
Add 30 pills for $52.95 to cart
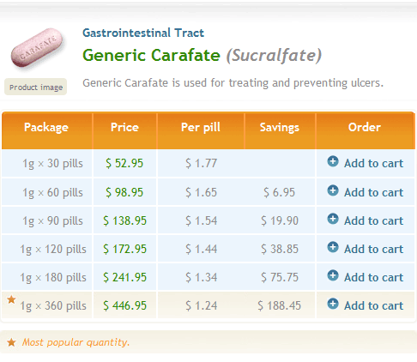[x=373, y=163]
